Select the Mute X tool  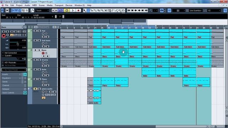(106, 10)
